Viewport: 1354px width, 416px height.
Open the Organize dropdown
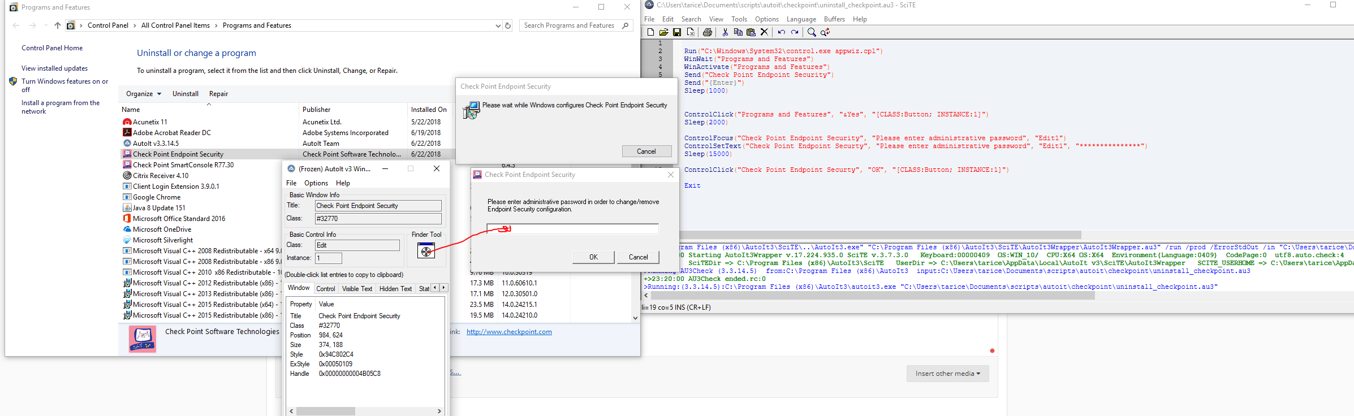pyautogui.click(x=144, y=94)
